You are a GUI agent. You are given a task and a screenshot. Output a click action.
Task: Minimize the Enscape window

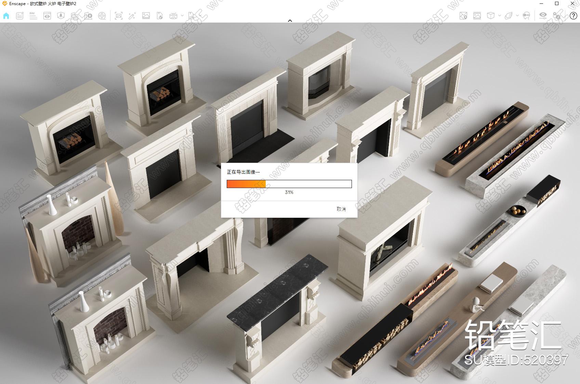tap(541, 3)
